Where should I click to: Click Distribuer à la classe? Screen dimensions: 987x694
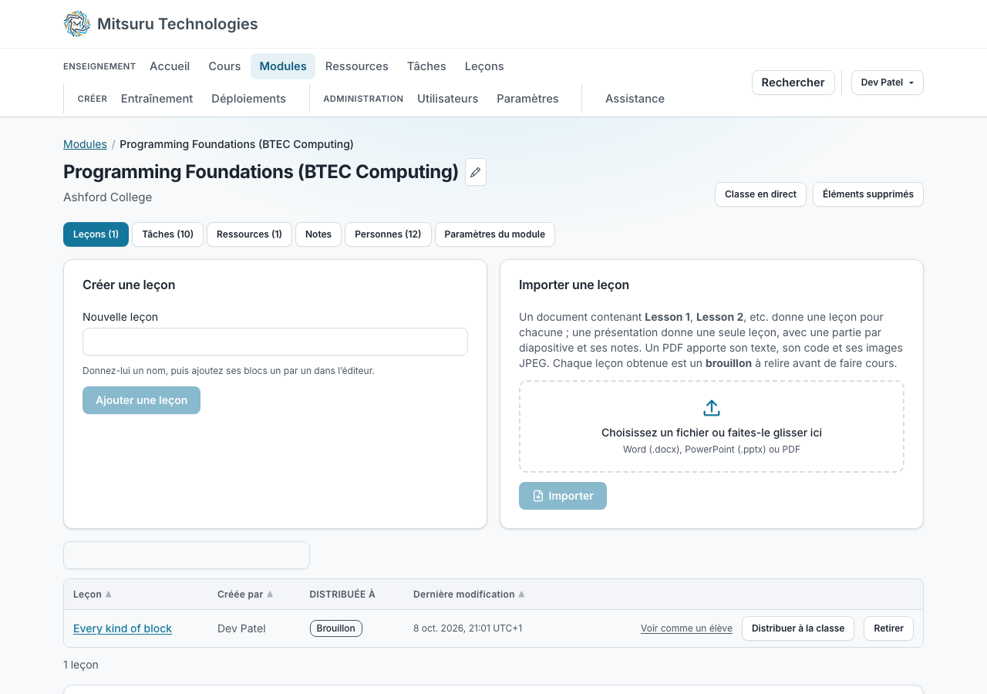[798, 628]
